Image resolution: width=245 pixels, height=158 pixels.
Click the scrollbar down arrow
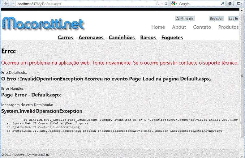tap(242, 156)
